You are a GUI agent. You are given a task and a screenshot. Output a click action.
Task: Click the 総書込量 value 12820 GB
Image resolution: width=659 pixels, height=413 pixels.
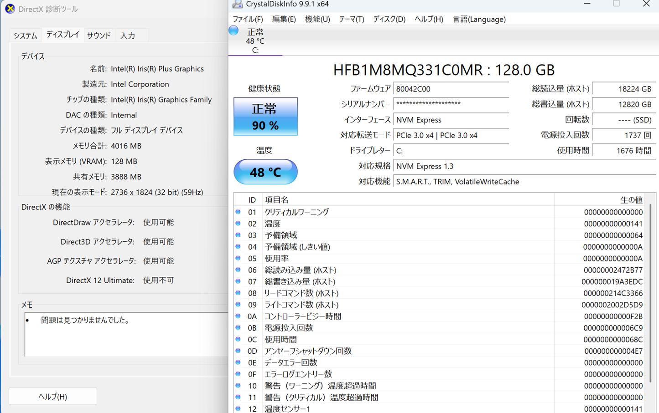pyautogui.click(x=624, y=104)
